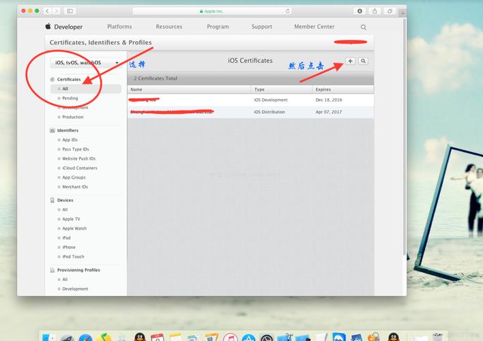Image resolution: width=483 pixels, height=341 pixels.
Task: Open Calendar from the dock
Action: coord(158,338)
